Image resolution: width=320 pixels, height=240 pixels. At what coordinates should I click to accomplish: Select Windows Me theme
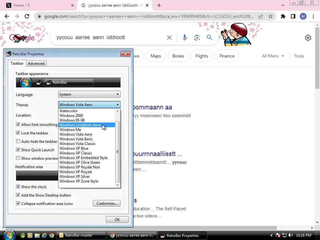pos(87,130)
